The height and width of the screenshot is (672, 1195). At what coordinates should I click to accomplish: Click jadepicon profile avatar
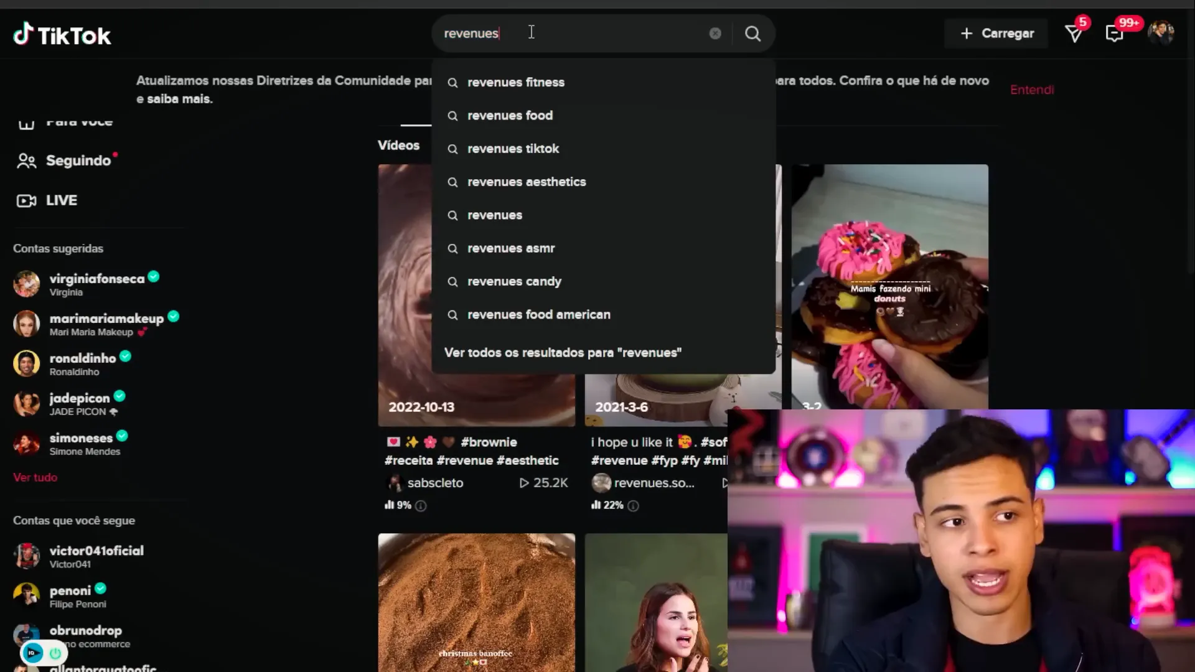(x=26, y=404)
